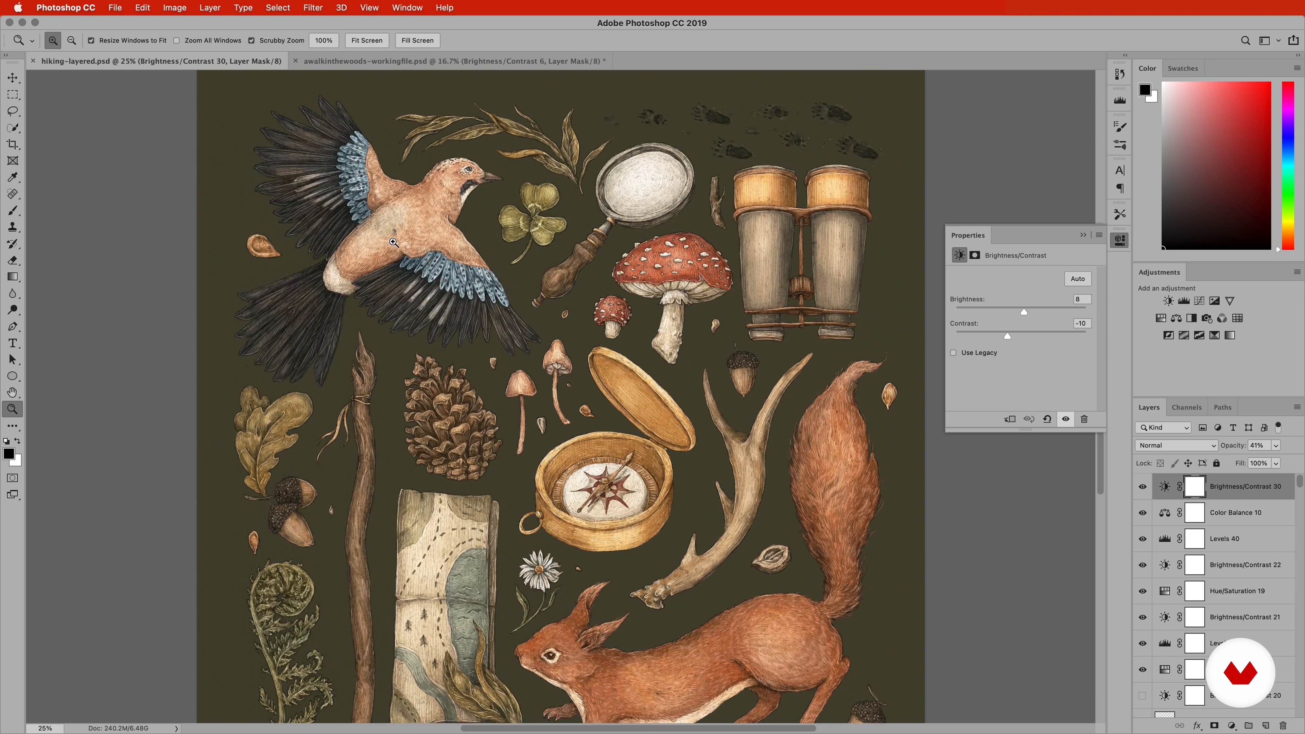Toggle adjustment visibility eye in Properties panel
The image size is (1305, 734).
pos(1065,419)
